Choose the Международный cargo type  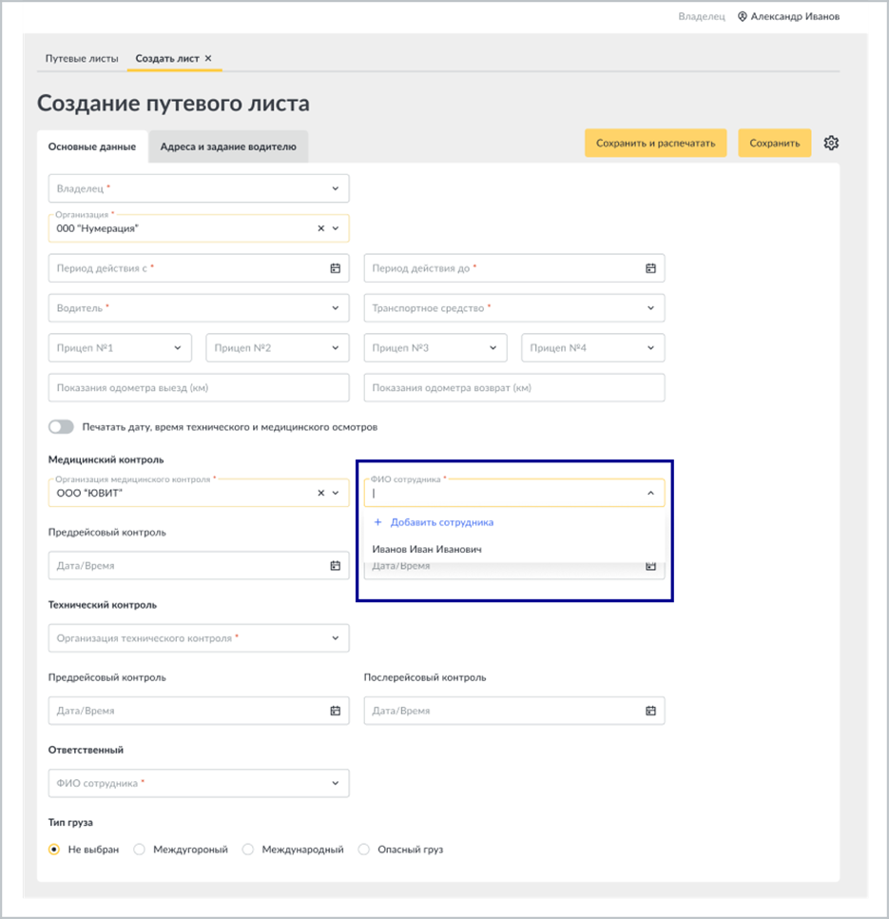pyautogui.click(x=248, y=850)
